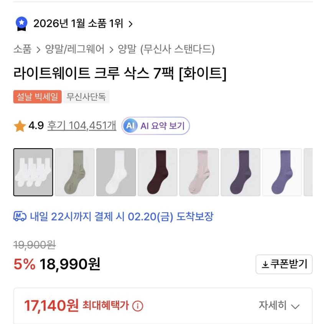326x324 pixels.
Task: Click the blue ranking badge icon
Action: pos(21,24)
